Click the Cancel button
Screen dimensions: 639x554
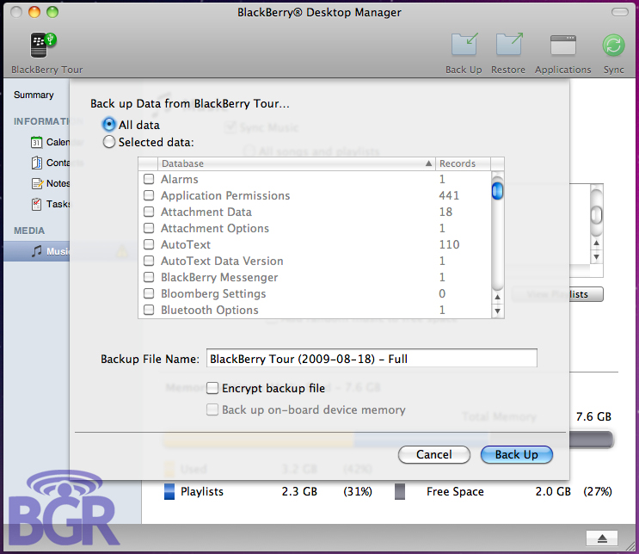pyautogui.click(x=434, y=454)
